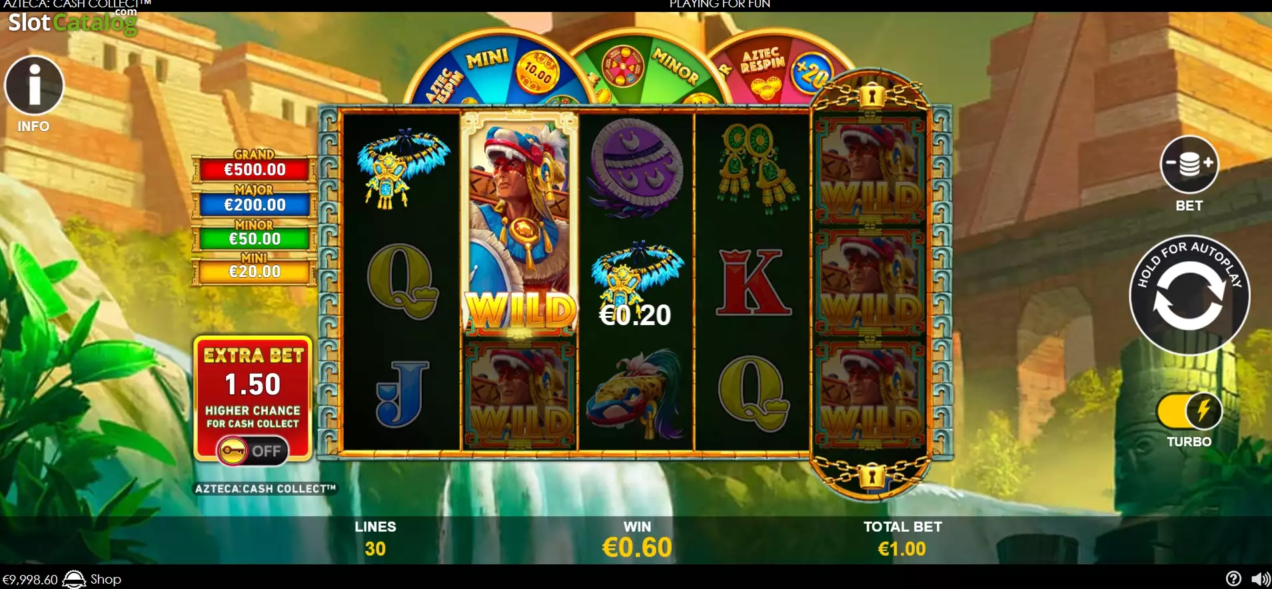
Task: Spin the reels with the spin button
Action: (1189, 295)
